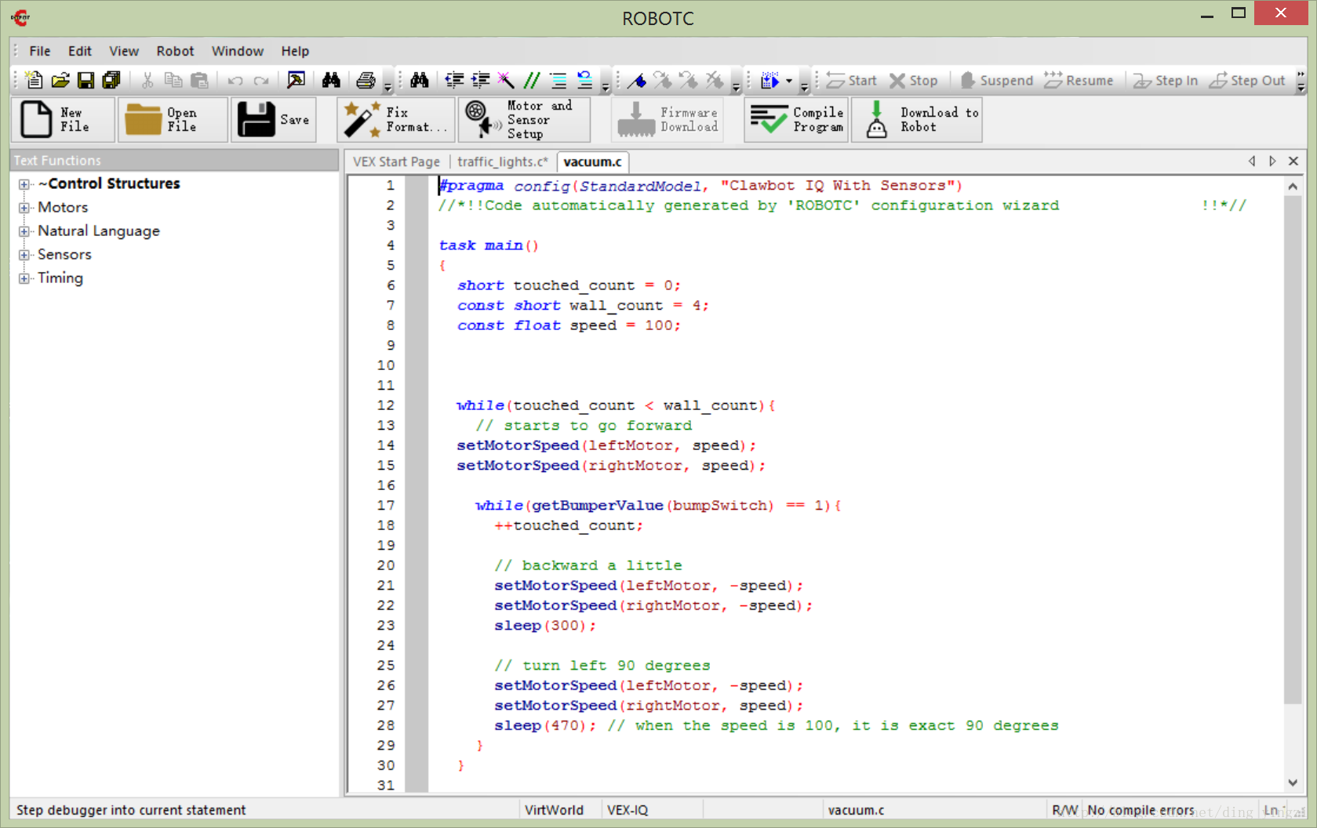This screenshot has width=1317, height=828.
Task: Select the vacuum.c tab
Action: [x=592, y=162]
